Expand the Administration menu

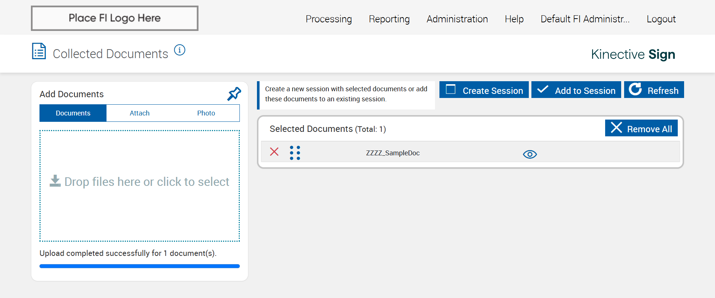457,19
